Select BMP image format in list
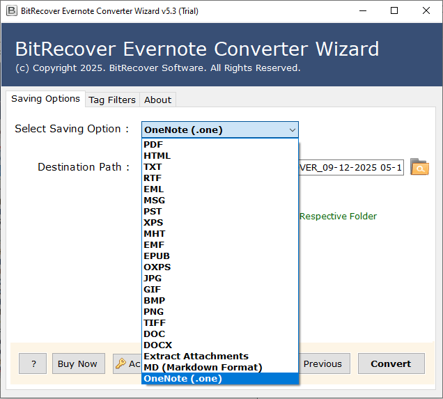 [220, 300]
